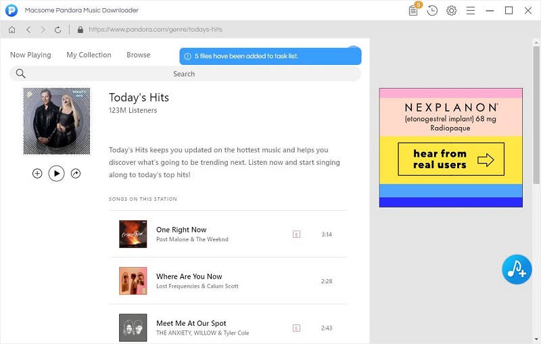Open the song One Right Now
The image size is (541, 344).
point(181,230)
